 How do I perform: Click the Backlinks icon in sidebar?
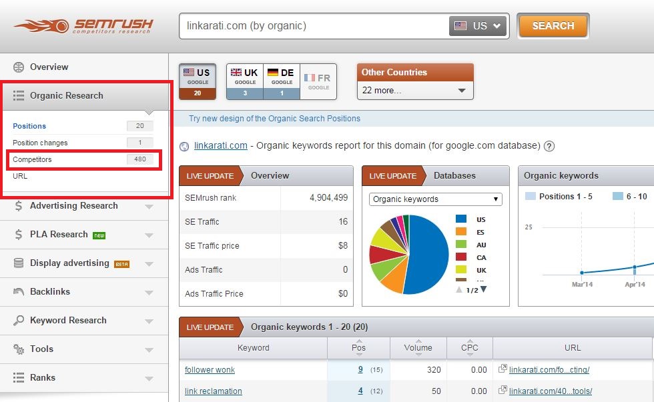click(x=19, y=291)
